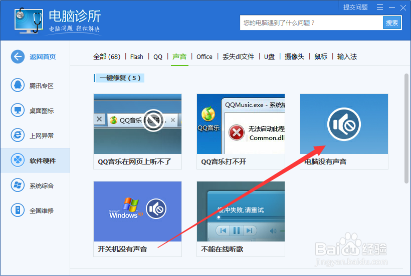Click the 一键修复 ( 5 ) section header
Image resolution: width=411 pixels, height=276 pixels.
[119, 78]
